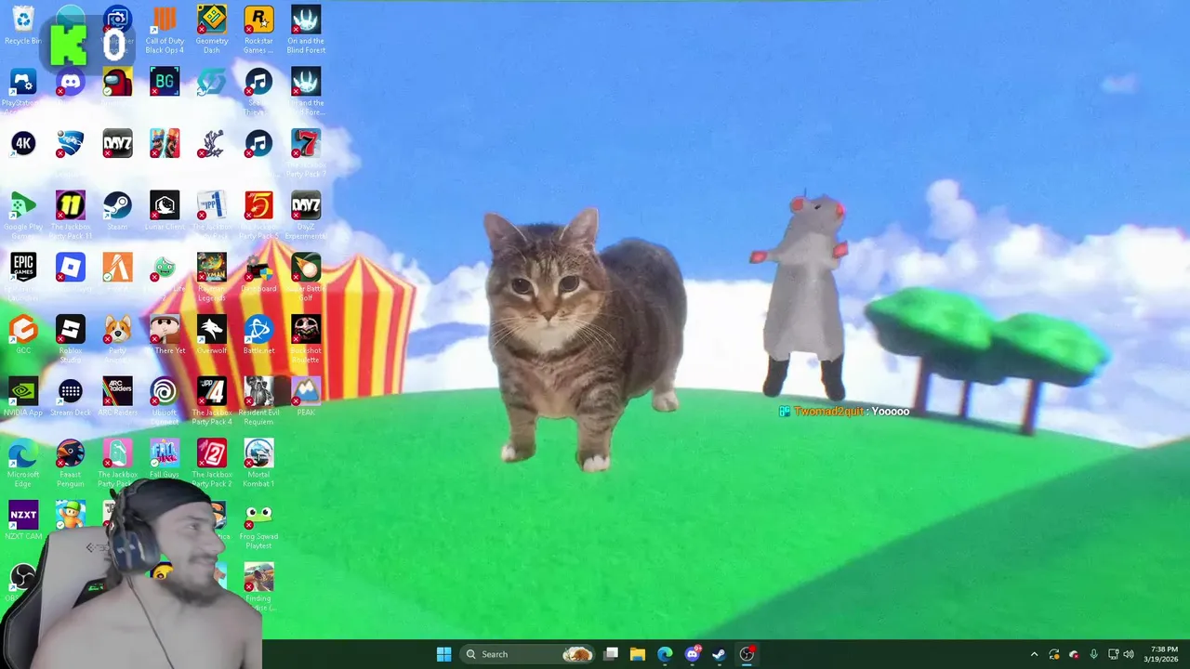Open PlayStation Accessories desktop icon
The height and width of the screenshot is (669, 1190).
(23, 90)
